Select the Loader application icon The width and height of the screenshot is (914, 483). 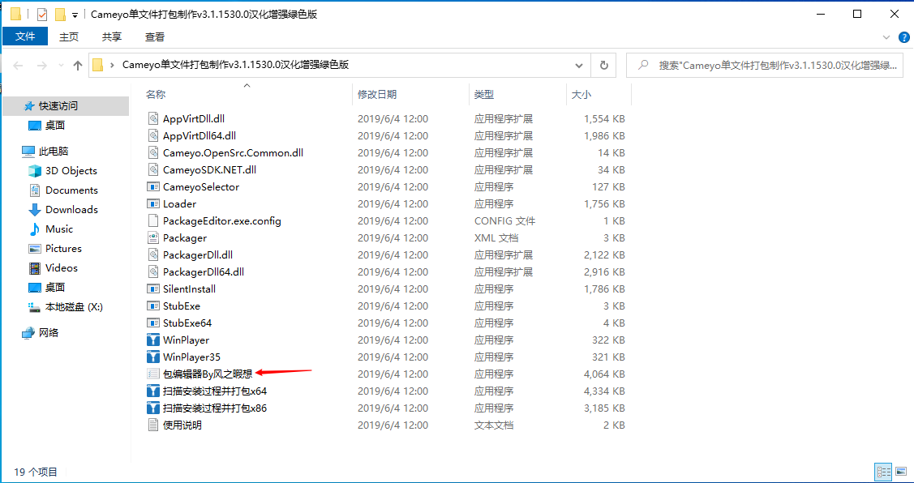point(153,204)
